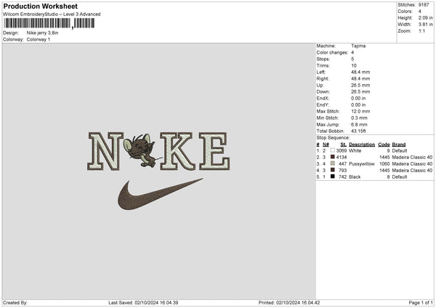This screenshot has height=308, width=436.
Task: Click the Trims value "10"
Action: tap(354, 65)
